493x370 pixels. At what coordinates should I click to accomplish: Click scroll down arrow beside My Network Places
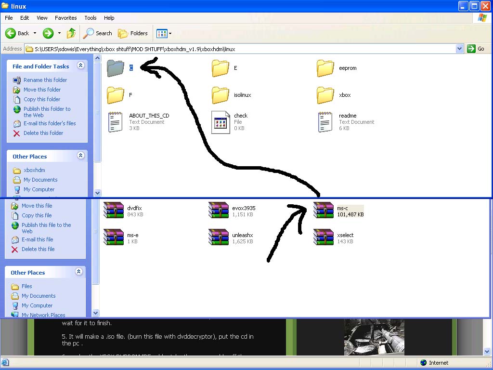(x=96, y=313)
